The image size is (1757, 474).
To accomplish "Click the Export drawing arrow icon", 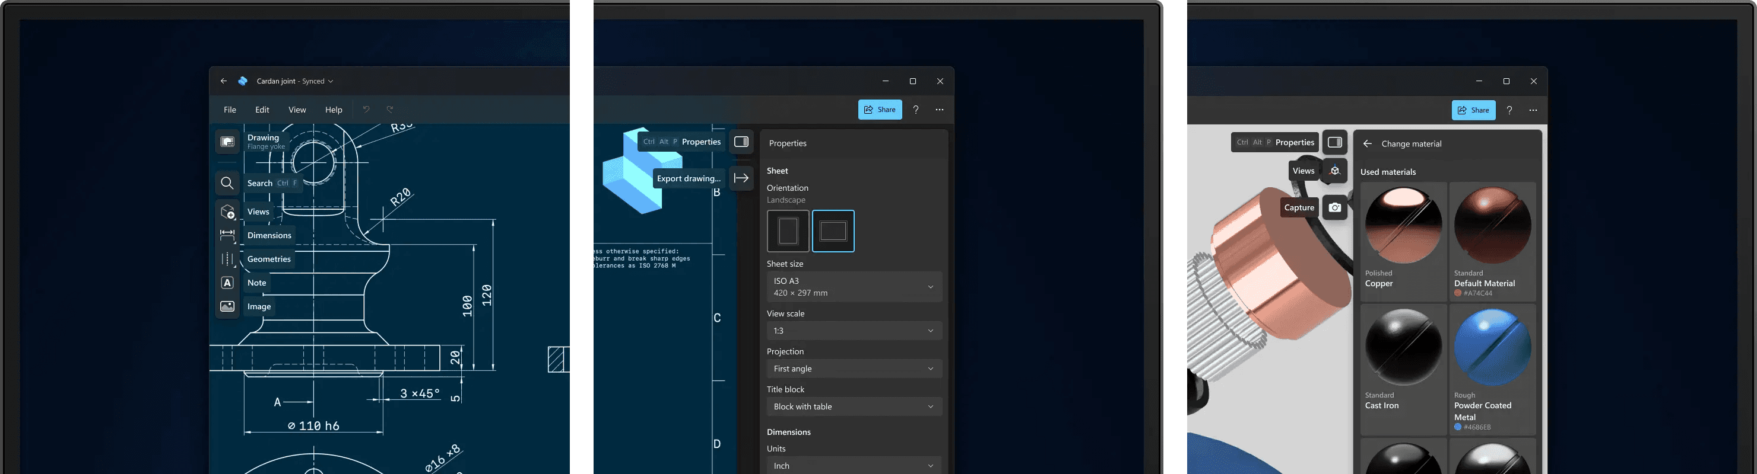I will coord(741,178).
